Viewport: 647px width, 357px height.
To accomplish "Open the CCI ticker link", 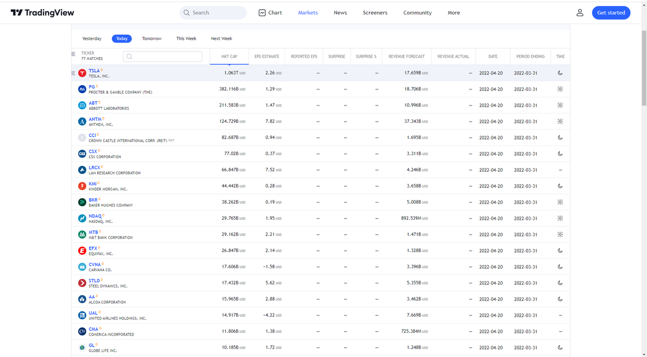I will click(92, 135).
